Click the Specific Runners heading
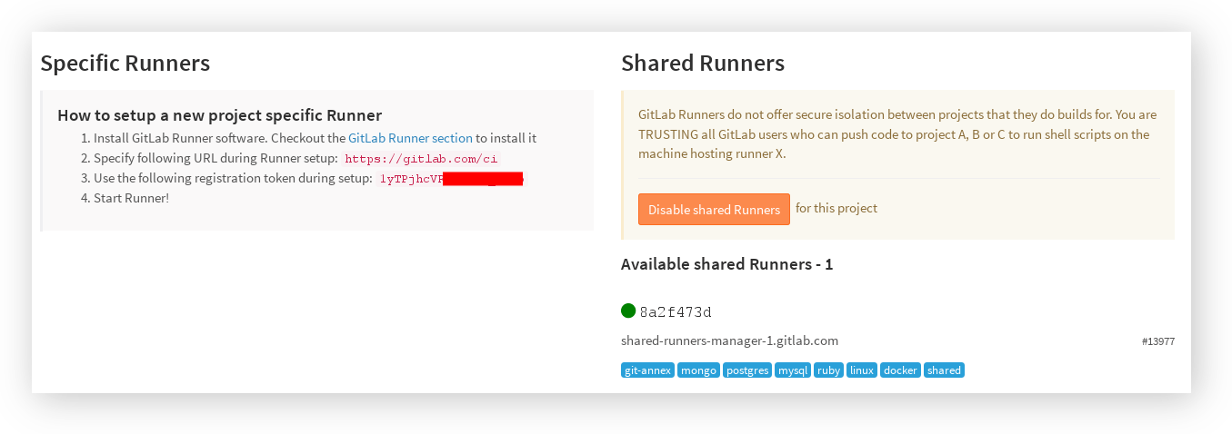1232x434 pixels. point(125,63)
